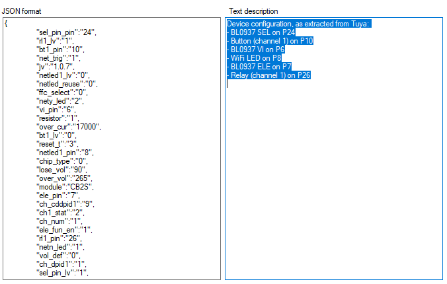This screenshot has height=284, width=447.
Task: Click the "reset_t":"3" line
Action: [57, 144]
